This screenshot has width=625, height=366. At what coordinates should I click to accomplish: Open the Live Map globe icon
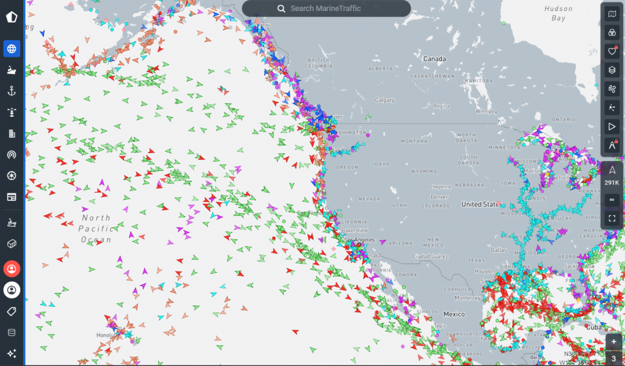click(x=12, y=49)
